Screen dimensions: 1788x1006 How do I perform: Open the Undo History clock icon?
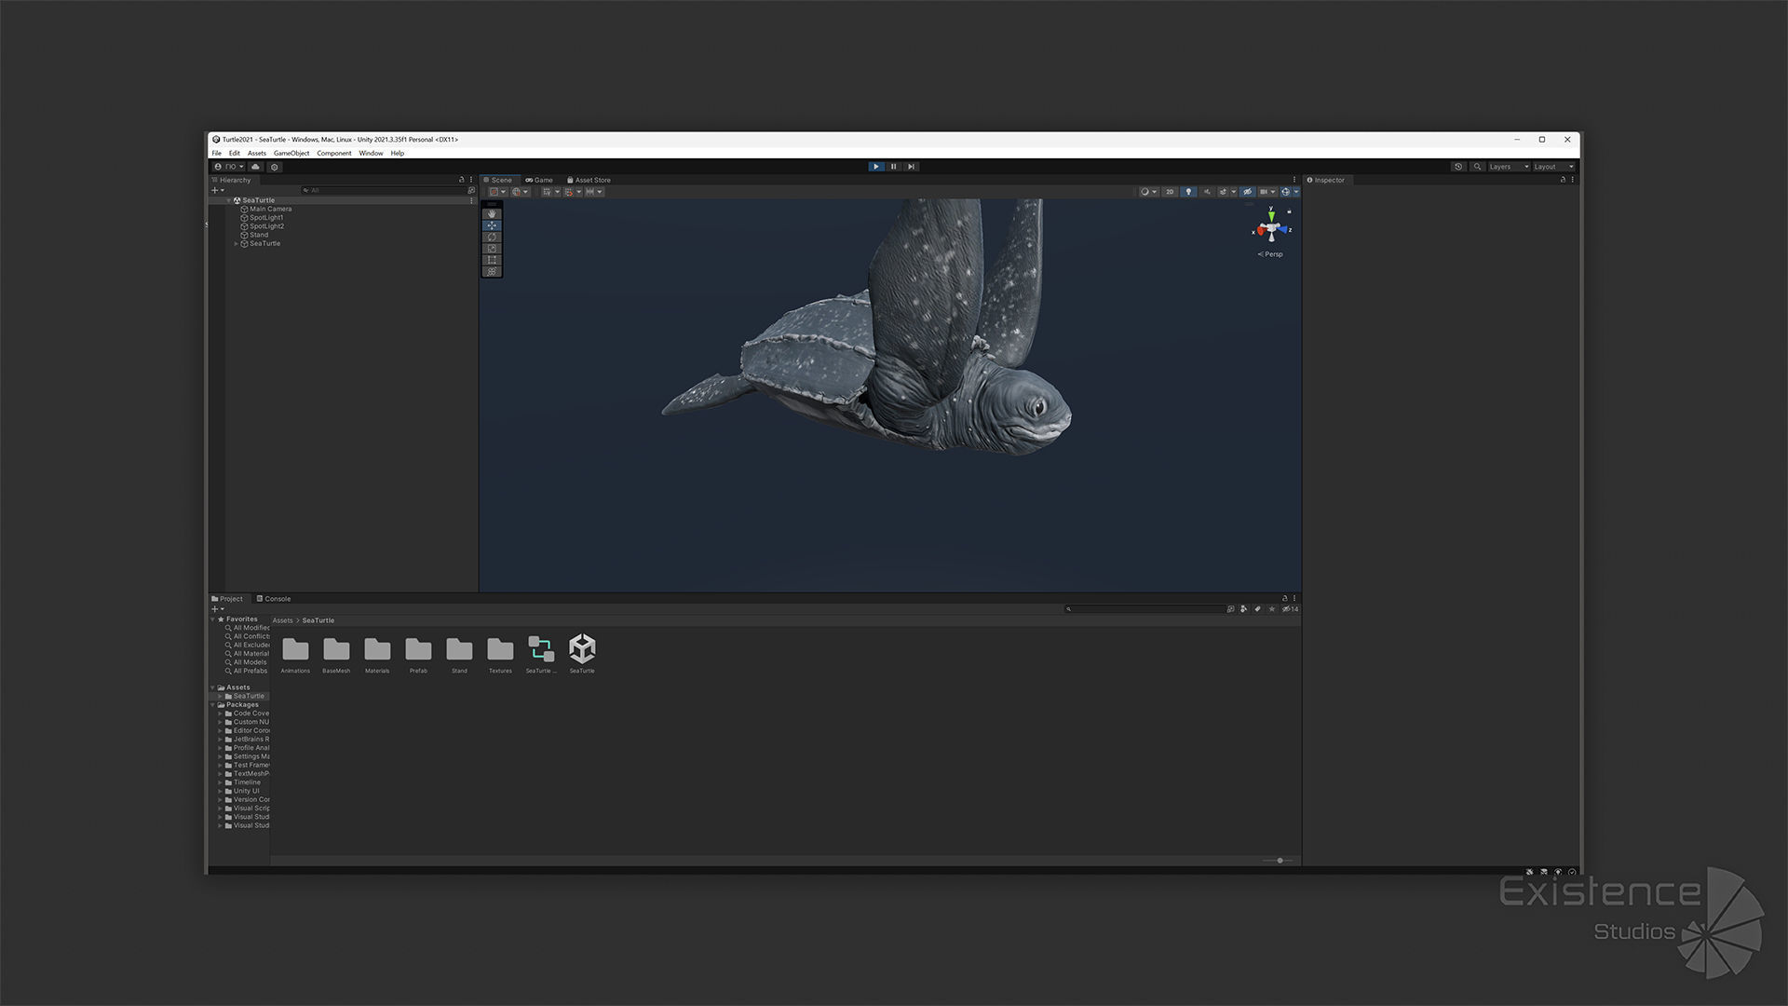pyautogui.click(x=1458, y=167)
